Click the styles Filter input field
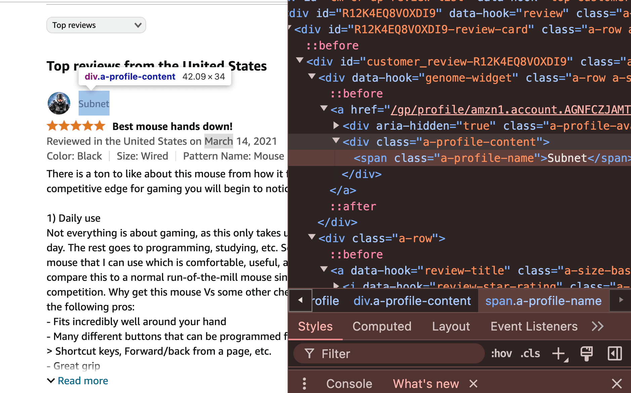The height and width of the screenshot is (393, 631). (389, 353)
